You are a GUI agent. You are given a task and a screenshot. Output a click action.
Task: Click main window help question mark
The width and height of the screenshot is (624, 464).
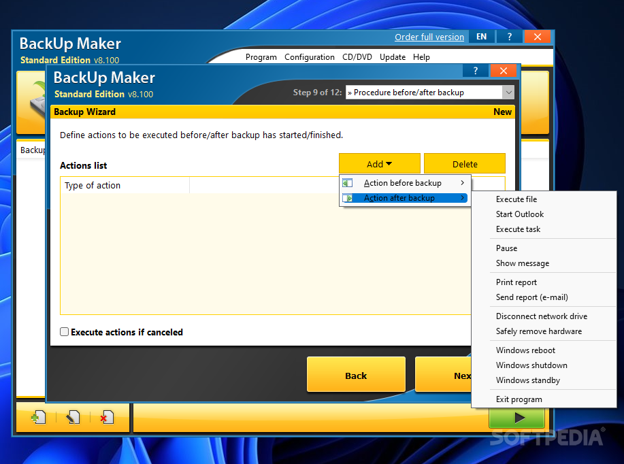point(510,37)
